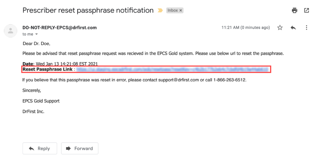Click the Print all icon
Screen dimensions: 313x157
coord(294,11)
